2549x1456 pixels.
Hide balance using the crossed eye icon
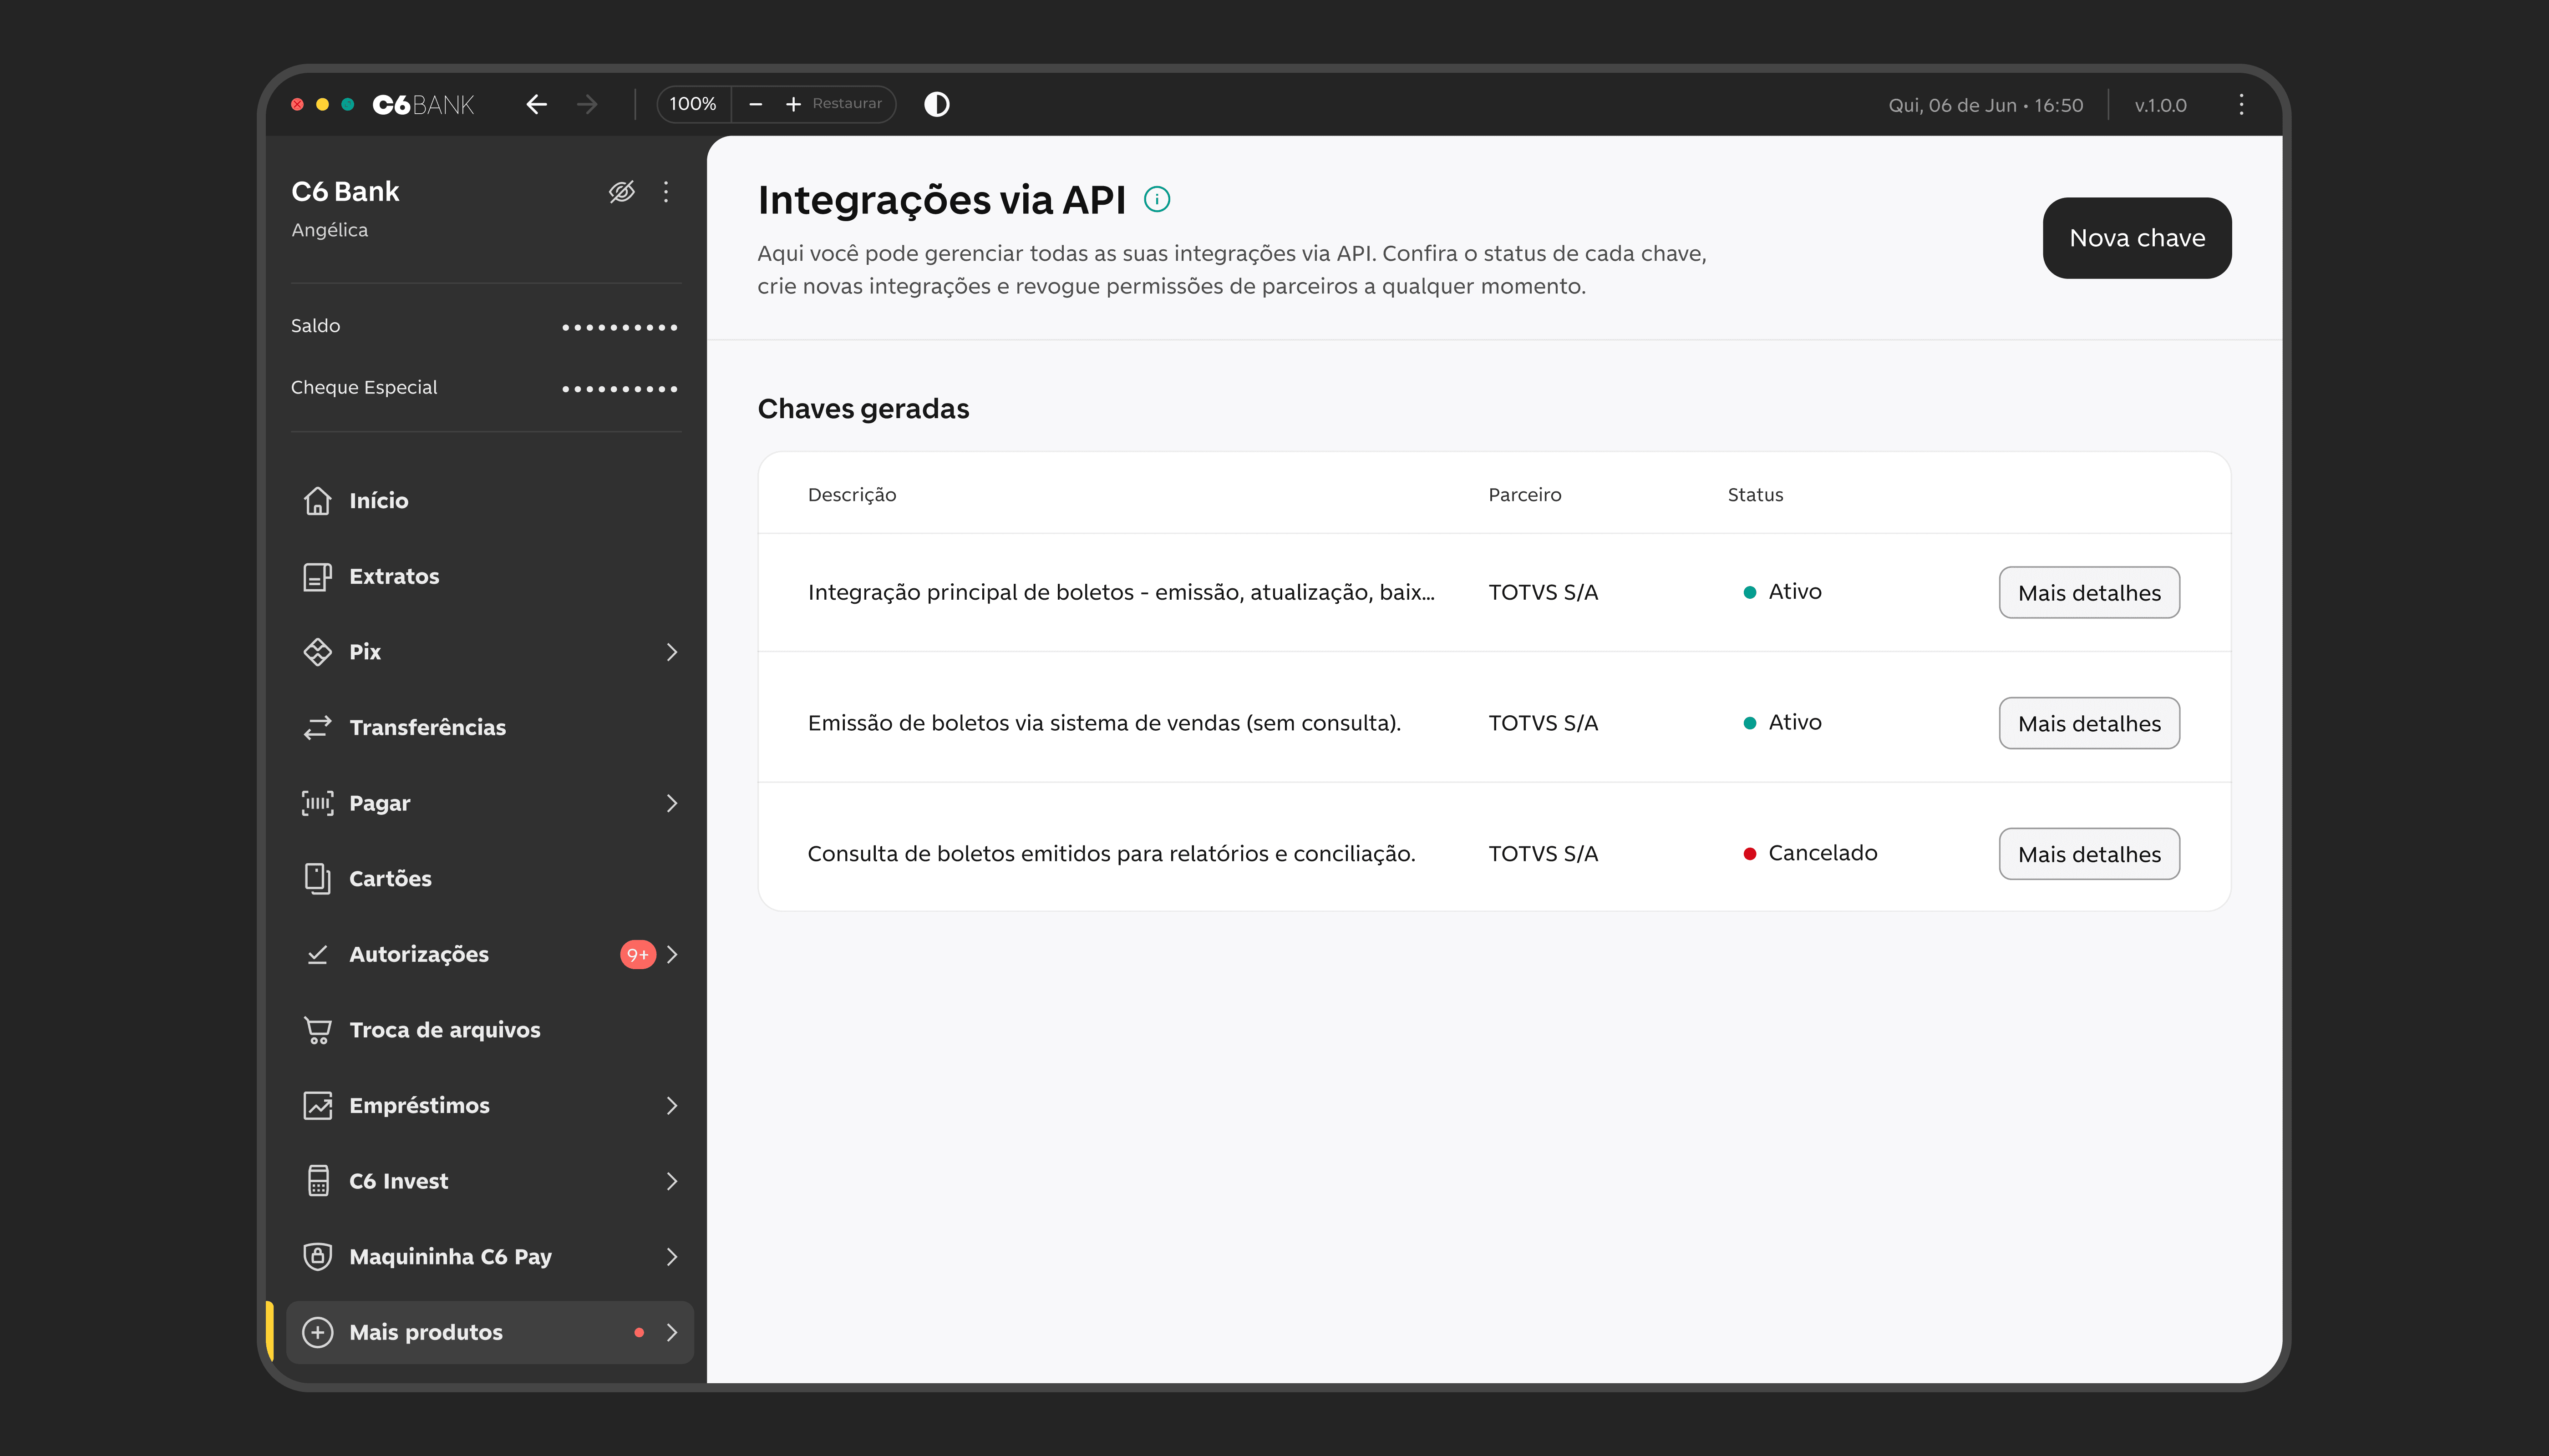621,191
